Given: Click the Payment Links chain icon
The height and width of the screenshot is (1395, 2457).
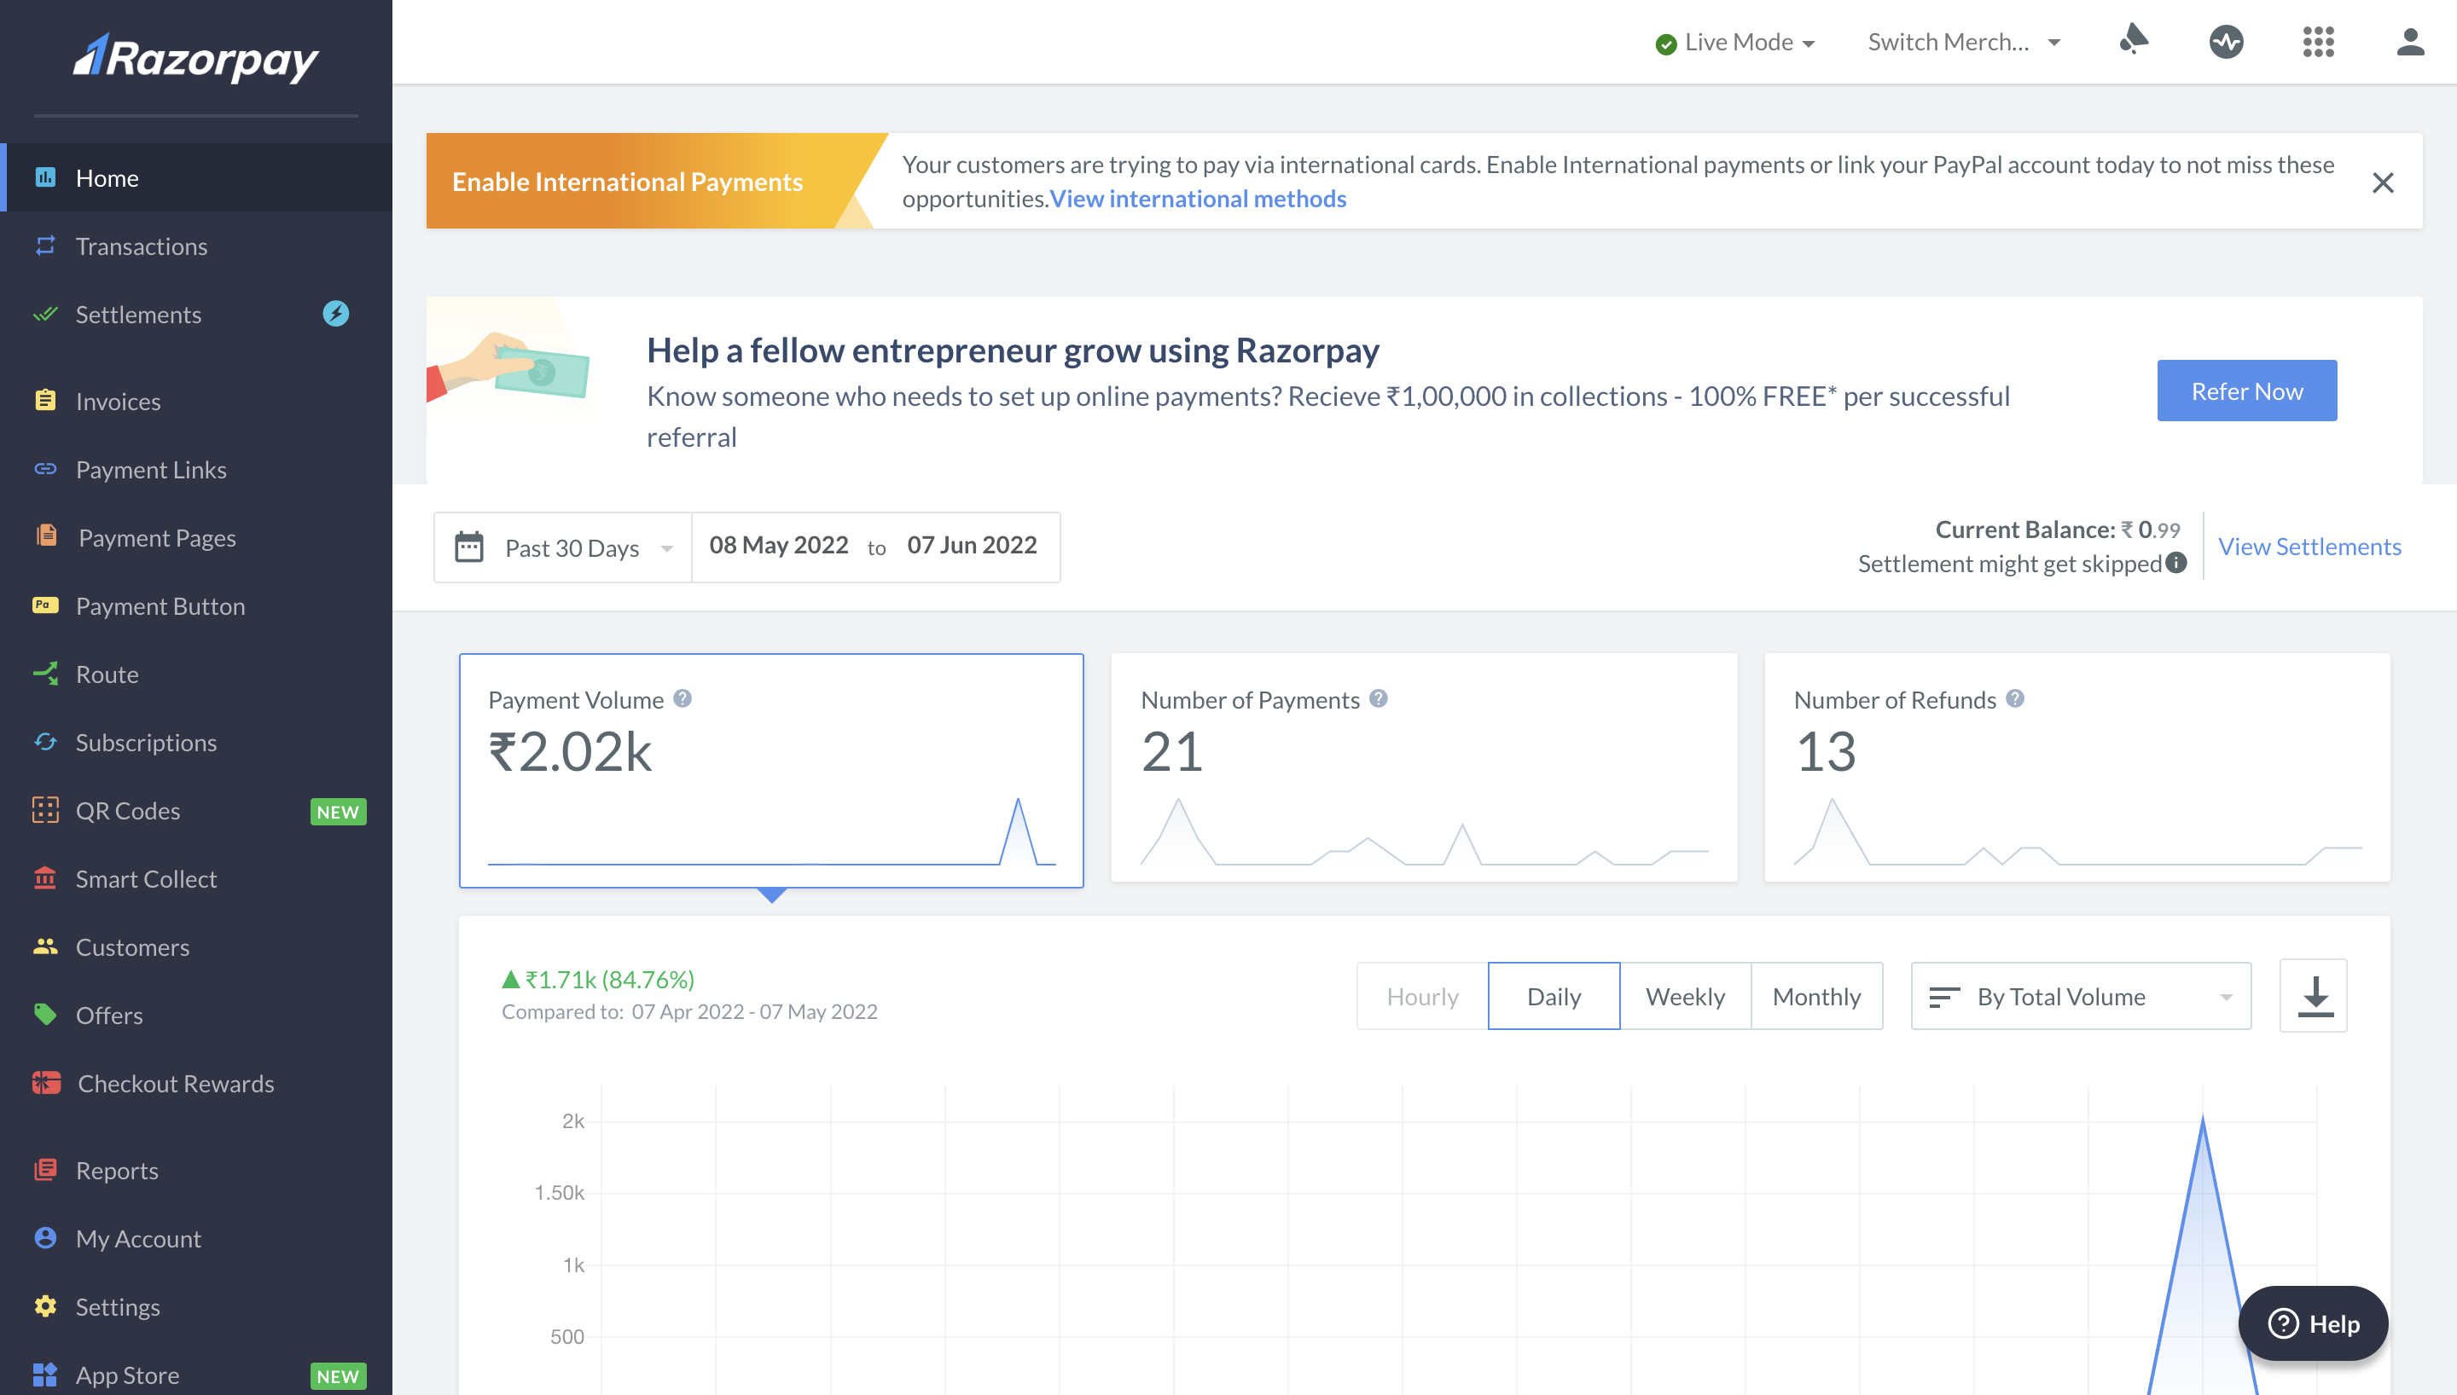Looking at the screenshot, I should (45, 468).
